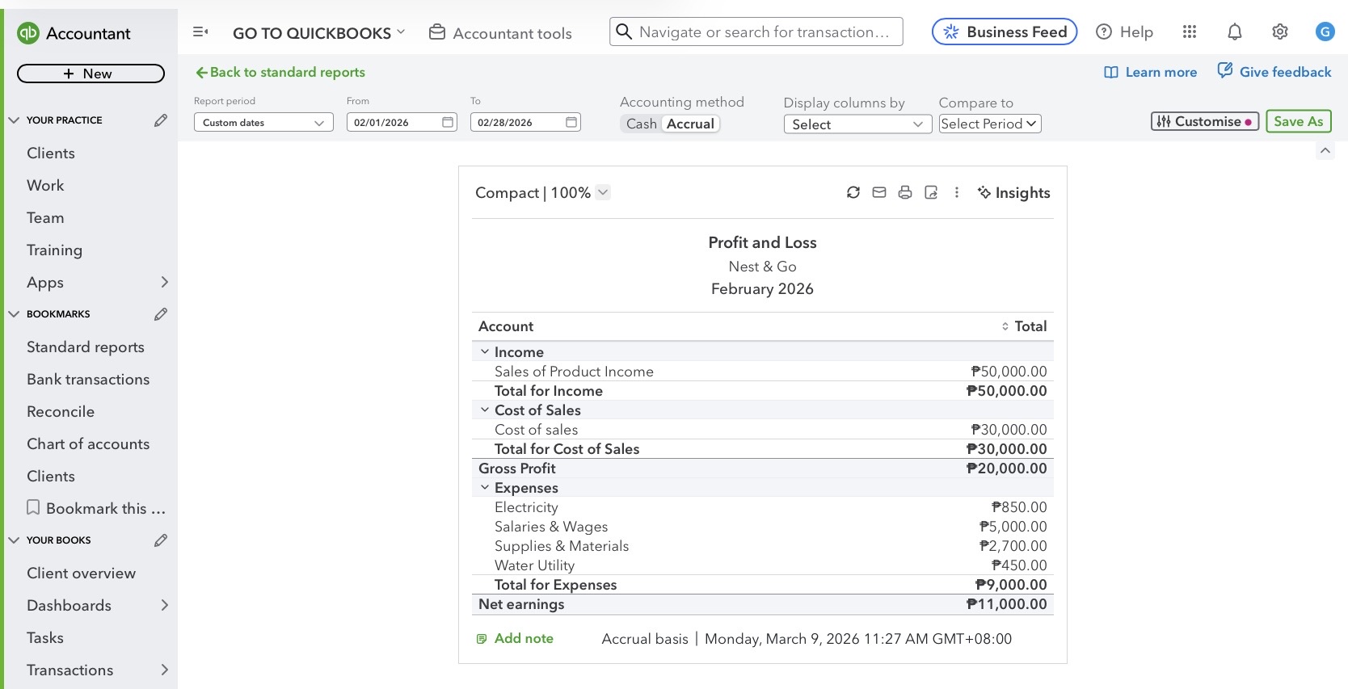
Task: Open the settings gear menu
Action: pyautogui.click(x=1279, y=32)
